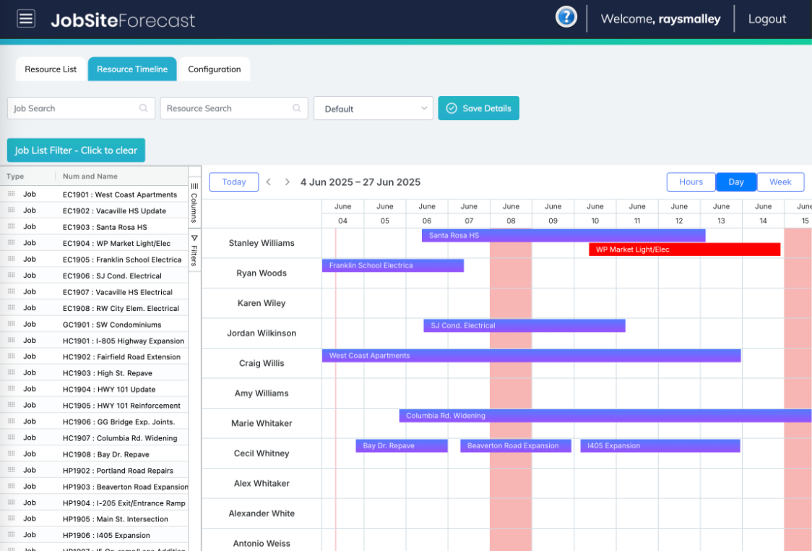812x551 pixels.
Task: Click the help question mark icon
Action: [566, 16]
